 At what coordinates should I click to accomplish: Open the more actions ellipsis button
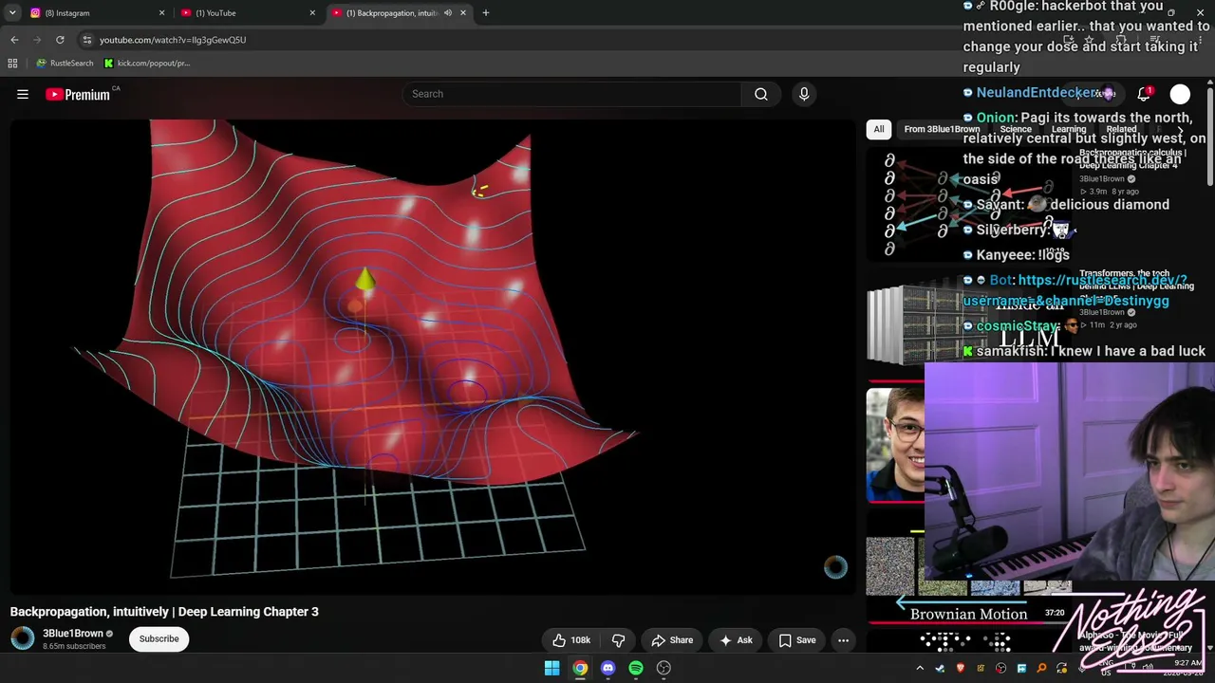point(843,640)
